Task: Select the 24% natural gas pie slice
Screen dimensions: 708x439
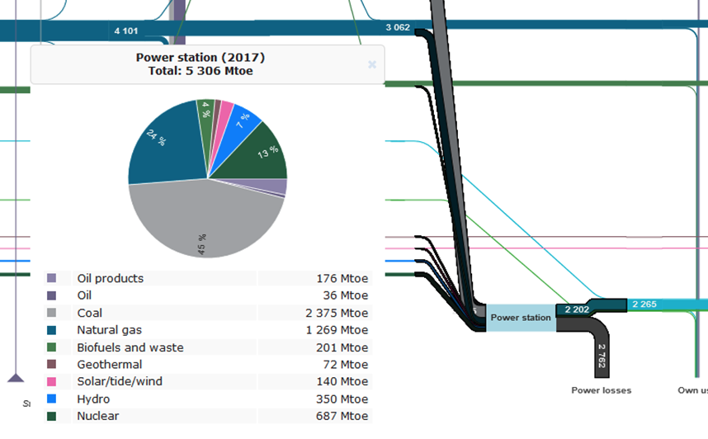Action: point(165,149)
